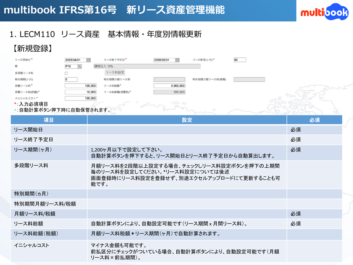Select the リース料総額 table cell
The width and height of the screenshot is (353, 265).
tap(49, 223)
